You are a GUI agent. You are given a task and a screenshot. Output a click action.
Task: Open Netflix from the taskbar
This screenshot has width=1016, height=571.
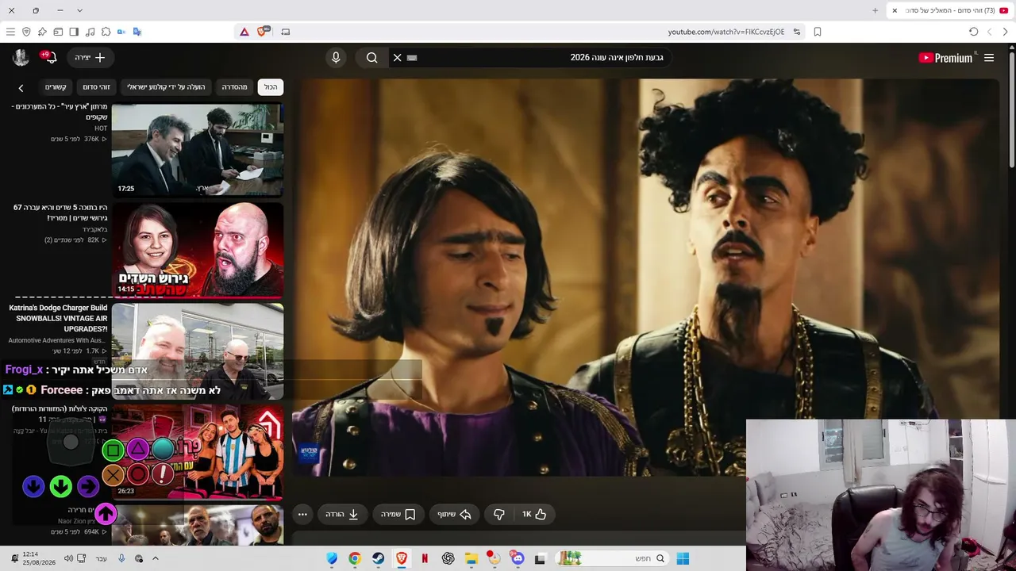coord(425,558)
